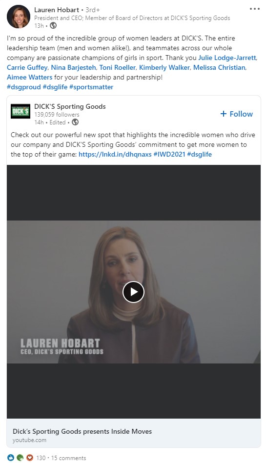Click the blue like reaction icon
This screenshot has height=463, width=267.
click(11, 458)
